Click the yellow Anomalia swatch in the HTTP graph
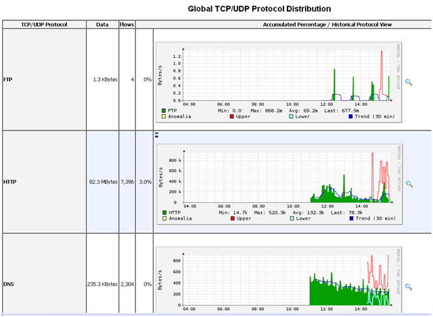This screenshot has height=317, width=433. pyautogui.click(x=164, y=219)
